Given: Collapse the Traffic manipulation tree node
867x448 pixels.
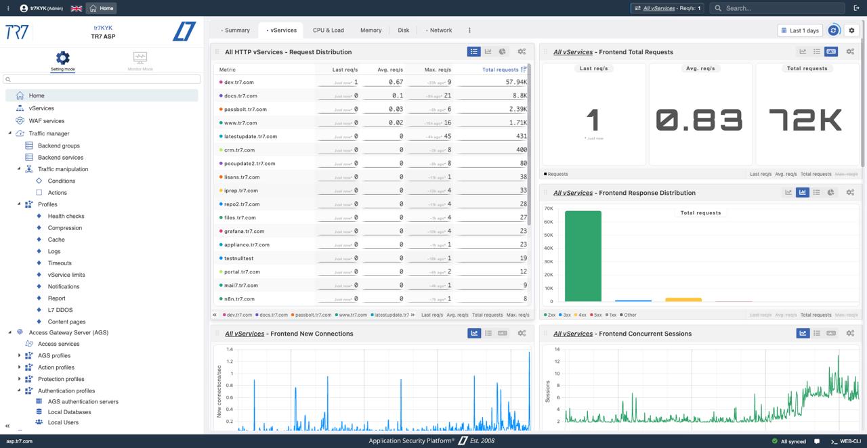Looking at the screenshot, I should click(x=19, y=169).
